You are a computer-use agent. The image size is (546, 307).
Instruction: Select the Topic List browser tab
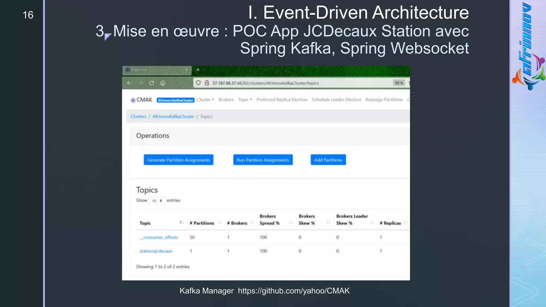pyautogui.click(x=157, y=70)
